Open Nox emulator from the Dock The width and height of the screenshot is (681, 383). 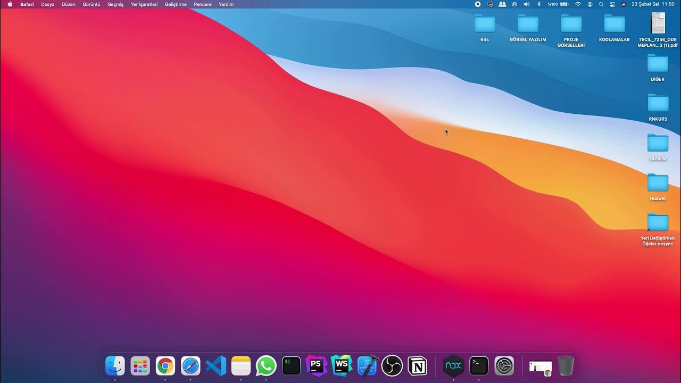[453, 366]
